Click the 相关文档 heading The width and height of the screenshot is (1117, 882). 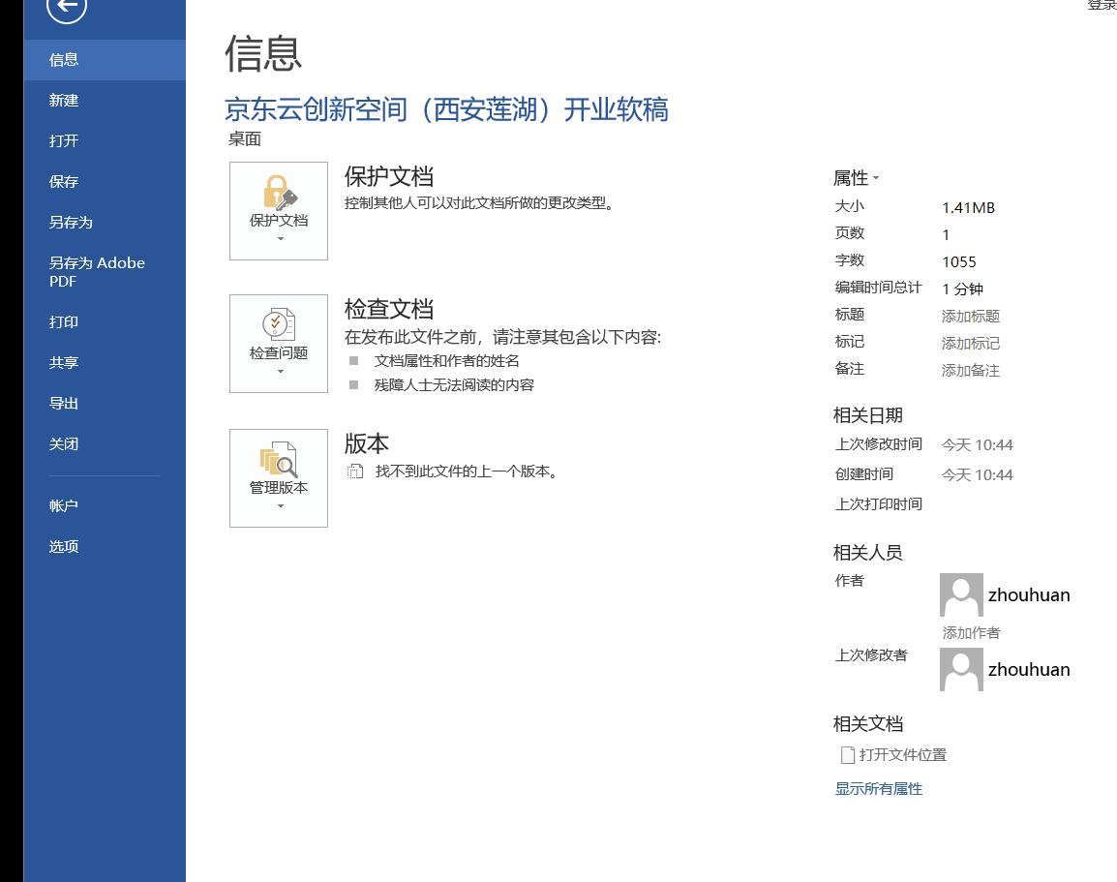coord(867,724)
